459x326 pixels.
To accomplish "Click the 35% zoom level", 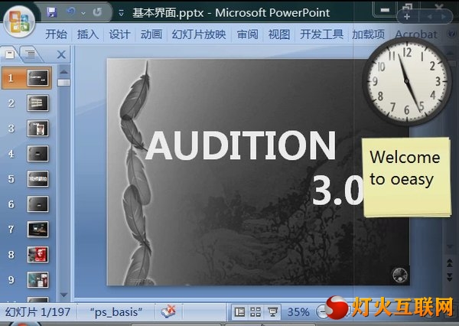I will [298, 312].
